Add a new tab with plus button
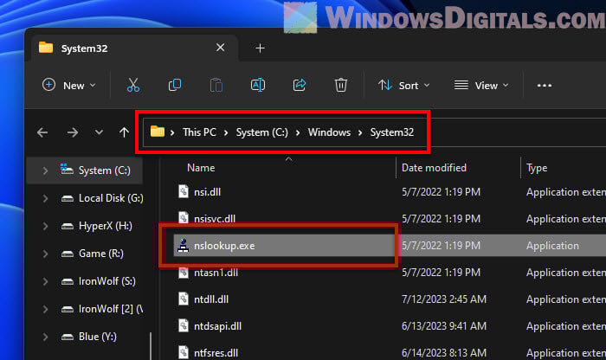Viewport: 606px width, 360px height. (260, 48)
